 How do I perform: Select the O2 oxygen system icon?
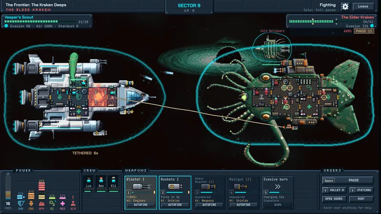[52, 204]
